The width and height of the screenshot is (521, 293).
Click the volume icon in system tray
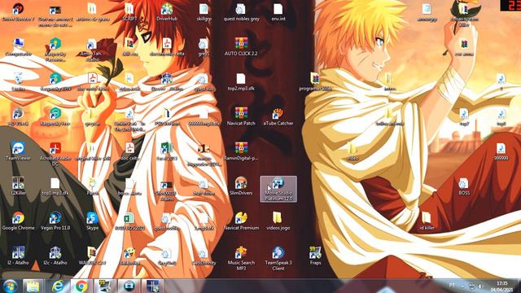coord(480,286)
